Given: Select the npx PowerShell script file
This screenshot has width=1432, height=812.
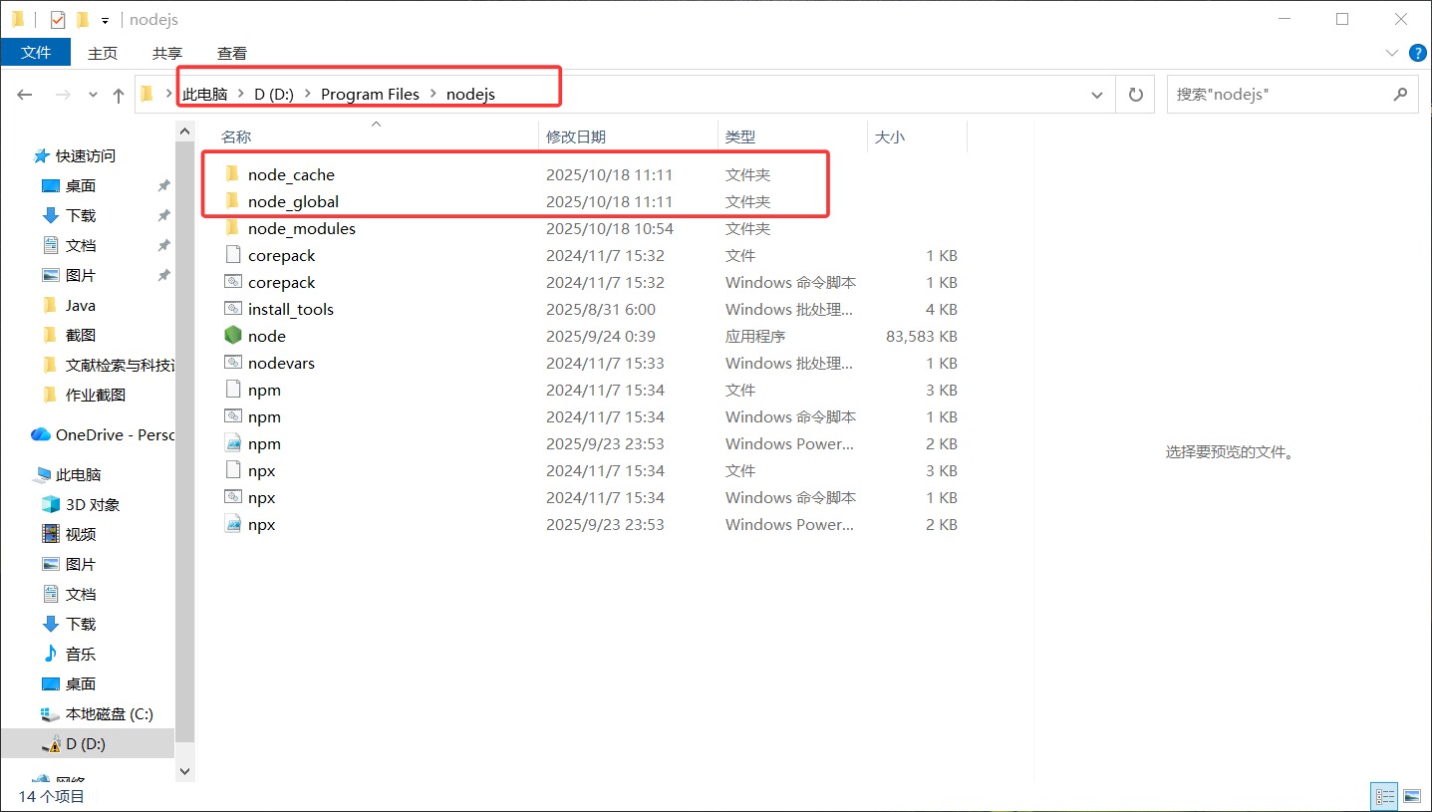Looking at the screenshot, I should (261, 524).
